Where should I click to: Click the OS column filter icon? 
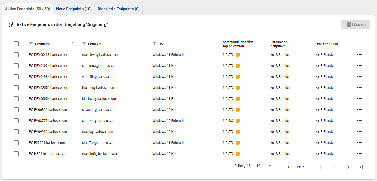(154, 44)
